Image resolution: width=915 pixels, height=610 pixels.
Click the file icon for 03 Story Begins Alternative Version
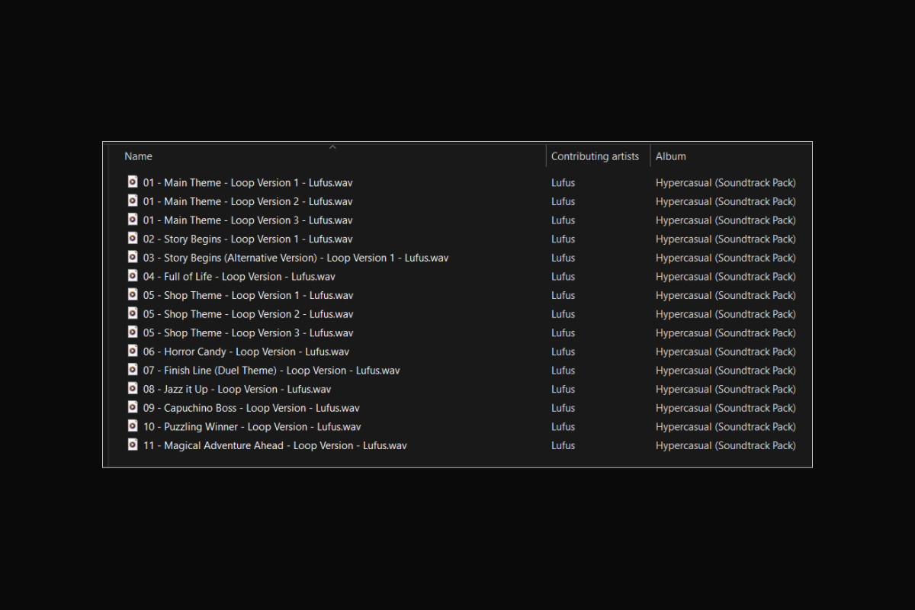(x=133, y=258)
